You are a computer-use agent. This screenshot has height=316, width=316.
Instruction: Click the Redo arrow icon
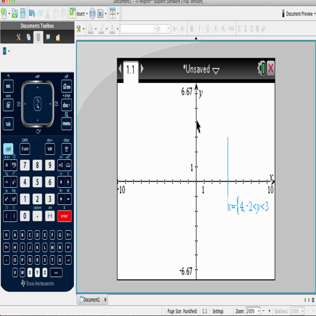pyautogui.click(x=40, y=13)
